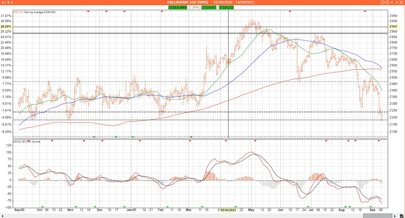Click the 2'947 price axis marker
The height and width of the screenshot is (218, 405).
coord(393,27)
